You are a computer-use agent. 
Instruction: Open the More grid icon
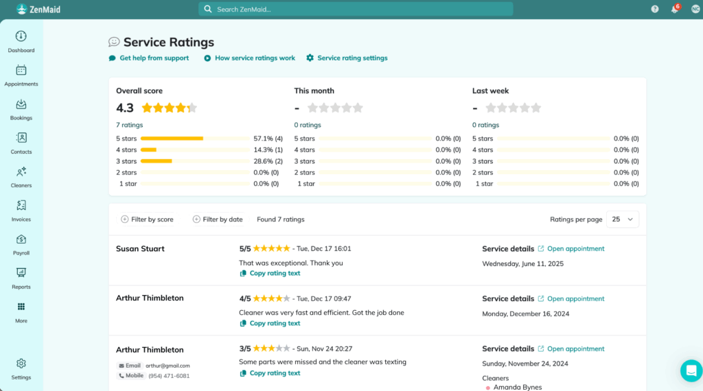(21, 307)
